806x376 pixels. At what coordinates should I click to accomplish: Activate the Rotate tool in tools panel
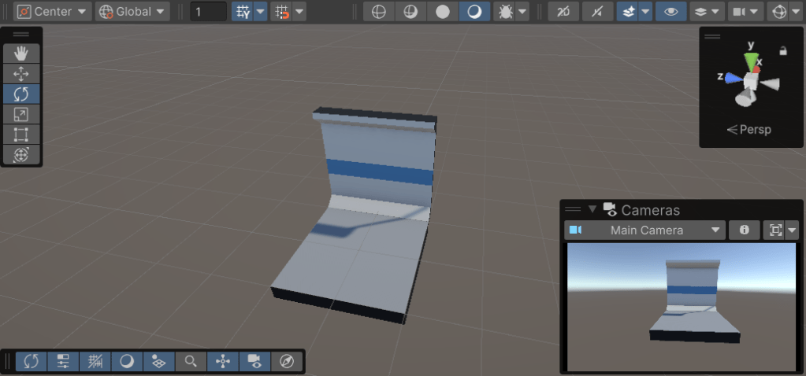(21, 94)
